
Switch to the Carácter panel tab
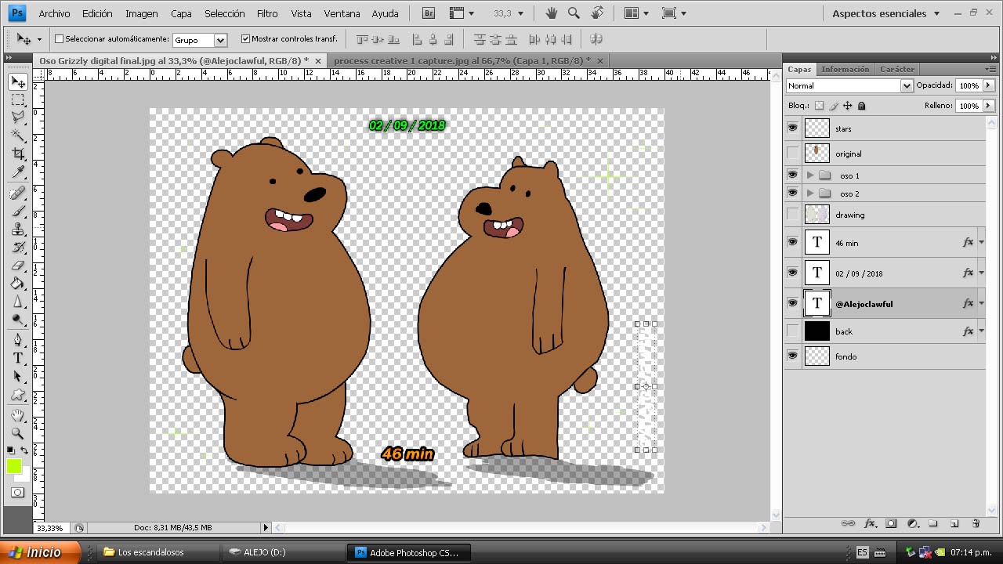(x=896, y=69)
